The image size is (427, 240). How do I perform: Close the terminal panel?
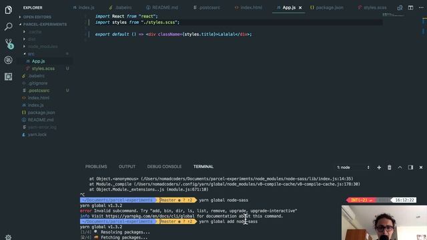(421, 167)
